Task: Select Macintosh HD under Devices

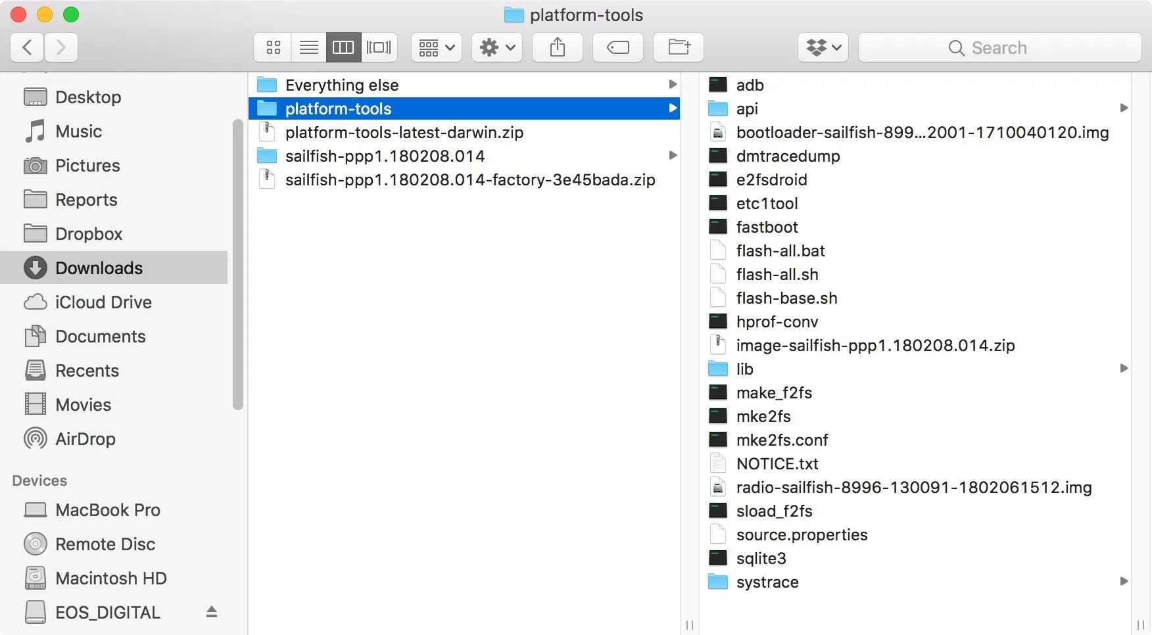Action: click(x=114, y=578)
